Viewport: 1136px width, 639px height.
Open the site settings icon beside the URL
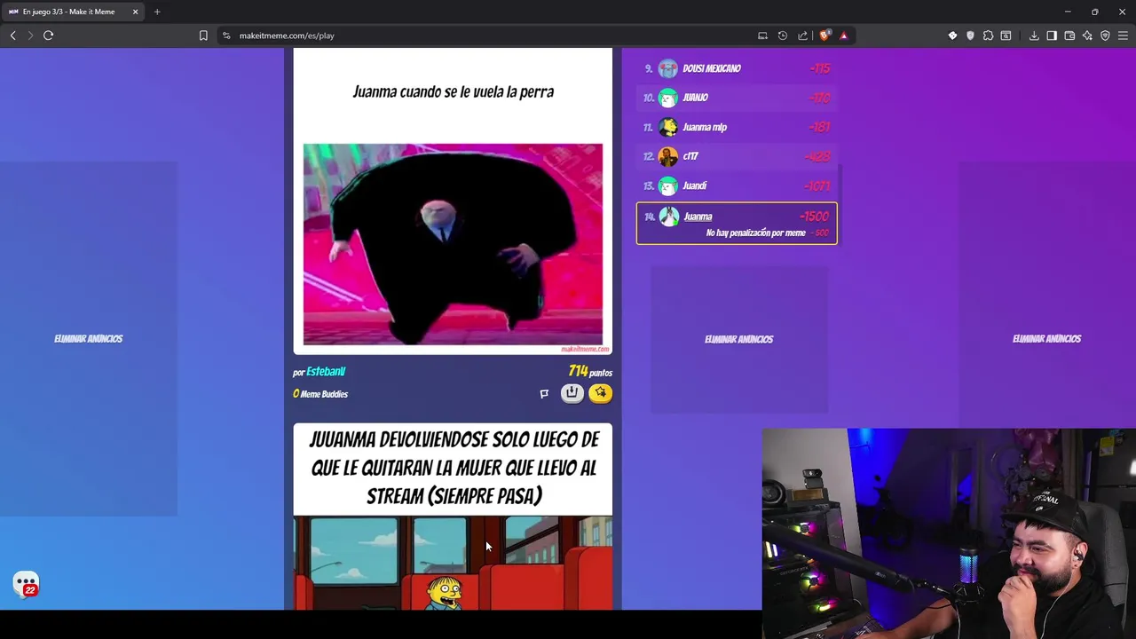[226, 35]
